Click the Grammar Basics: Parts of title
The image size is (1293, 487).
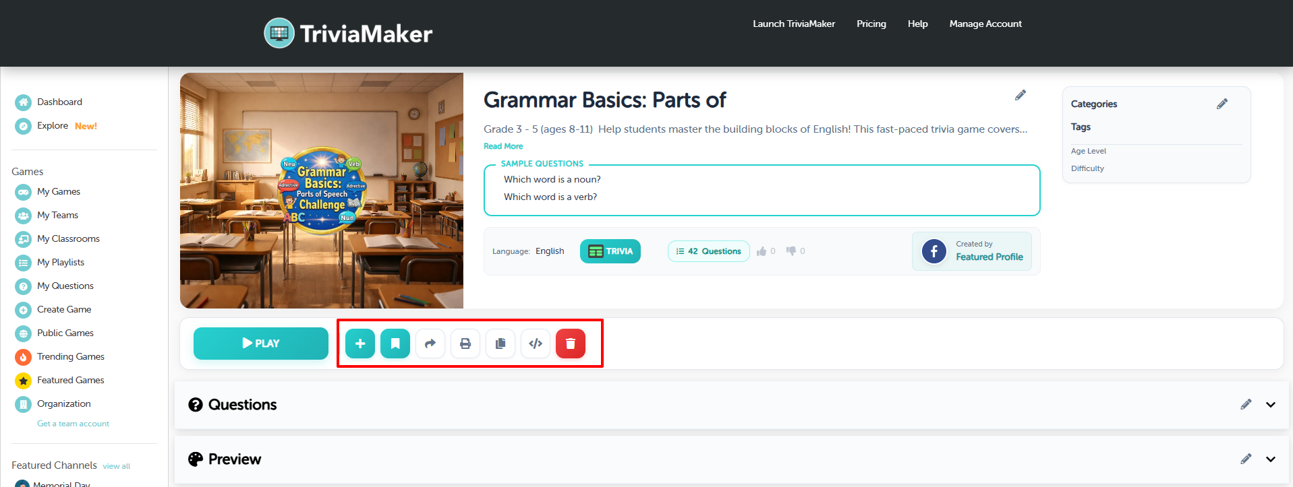point(604,100)
